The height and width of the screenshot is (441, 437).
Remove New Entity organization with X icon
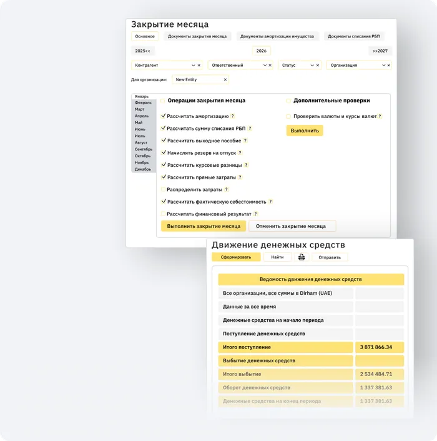(x=225, y=79)
